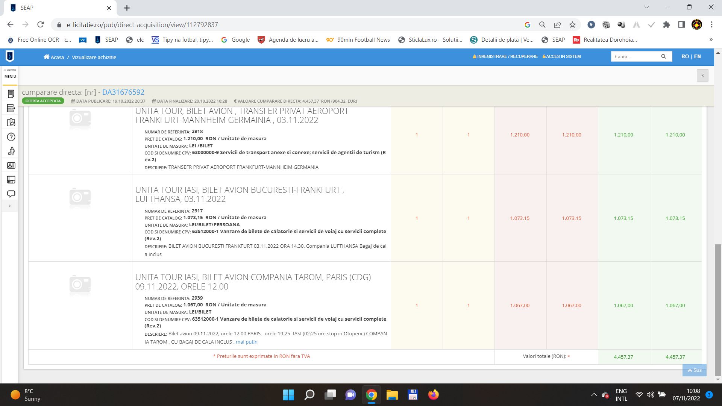This screenshot has width=722, height=406.
Task: Open the person-with-flag sidebar icon
Action: pyautogui.click(x=11, y=151)
